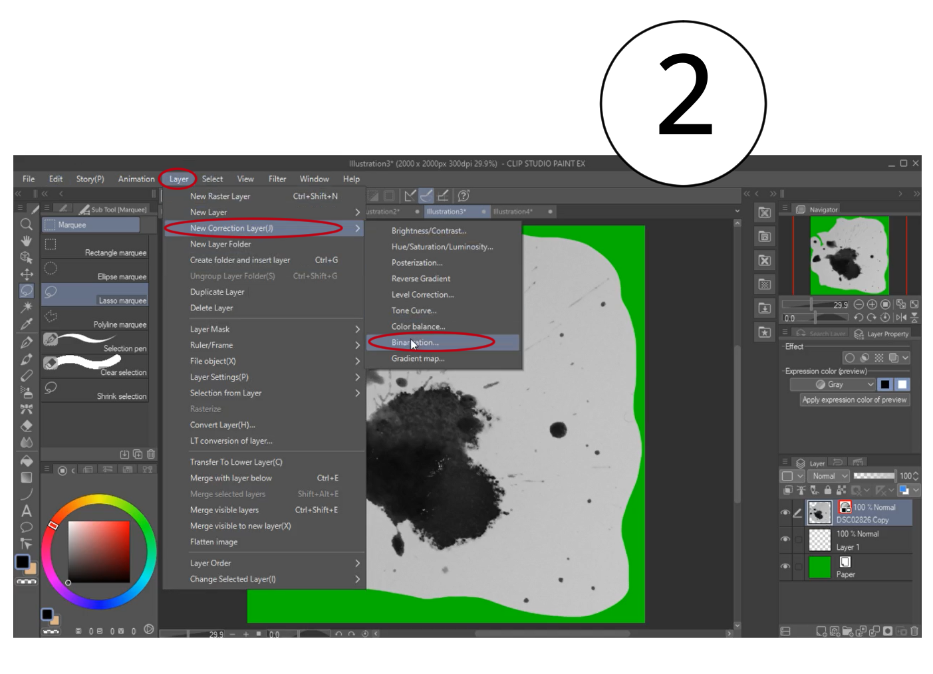Select the Eyedropper tool

(27, 322)
